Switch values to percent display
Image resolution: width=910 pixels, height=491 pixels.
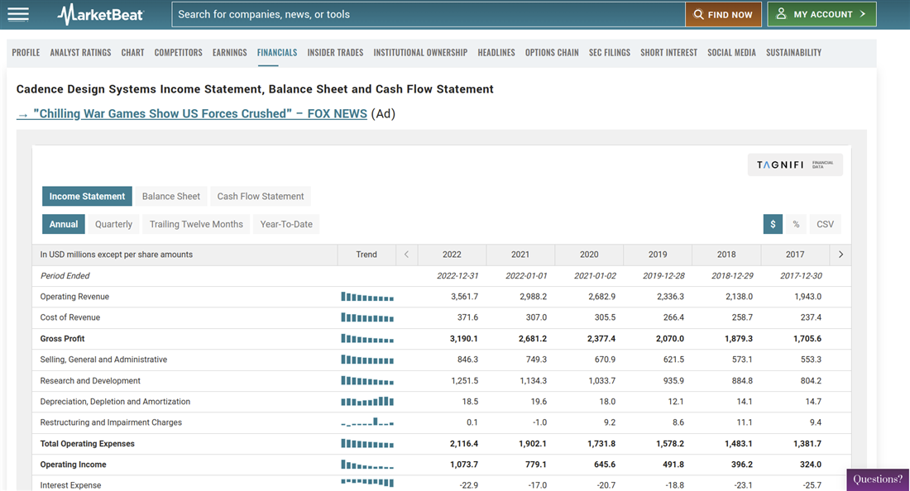click(796, 224)
